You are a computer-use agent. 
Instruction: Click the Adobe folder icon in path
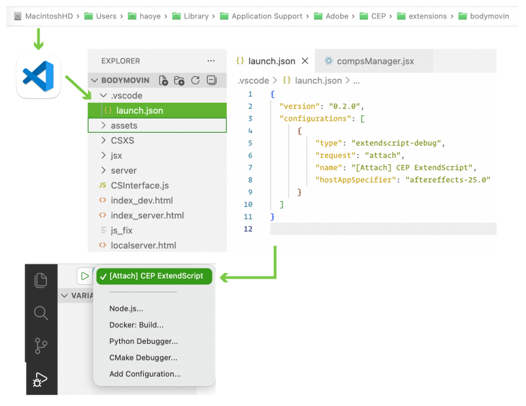click(x=318, y=16)
